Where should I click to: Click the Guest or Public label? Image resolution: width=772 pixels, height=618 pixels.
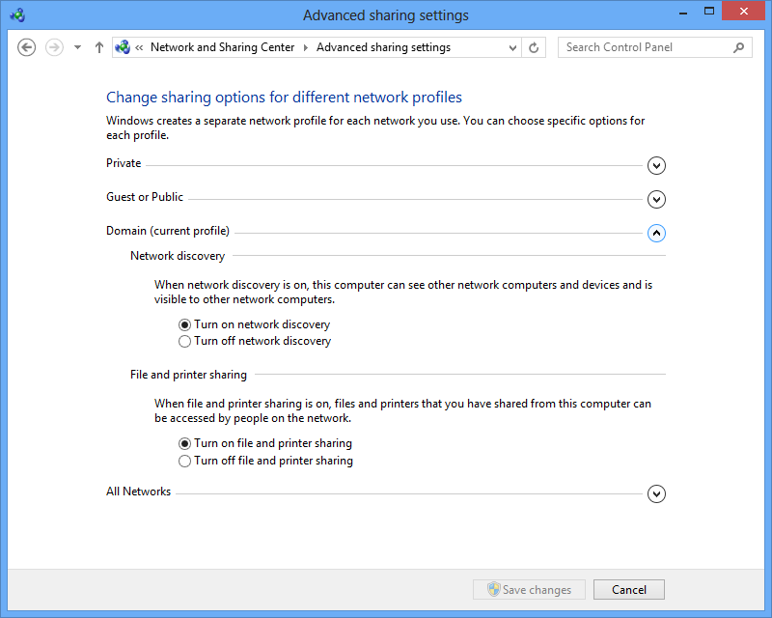click(x=145, y=197)
